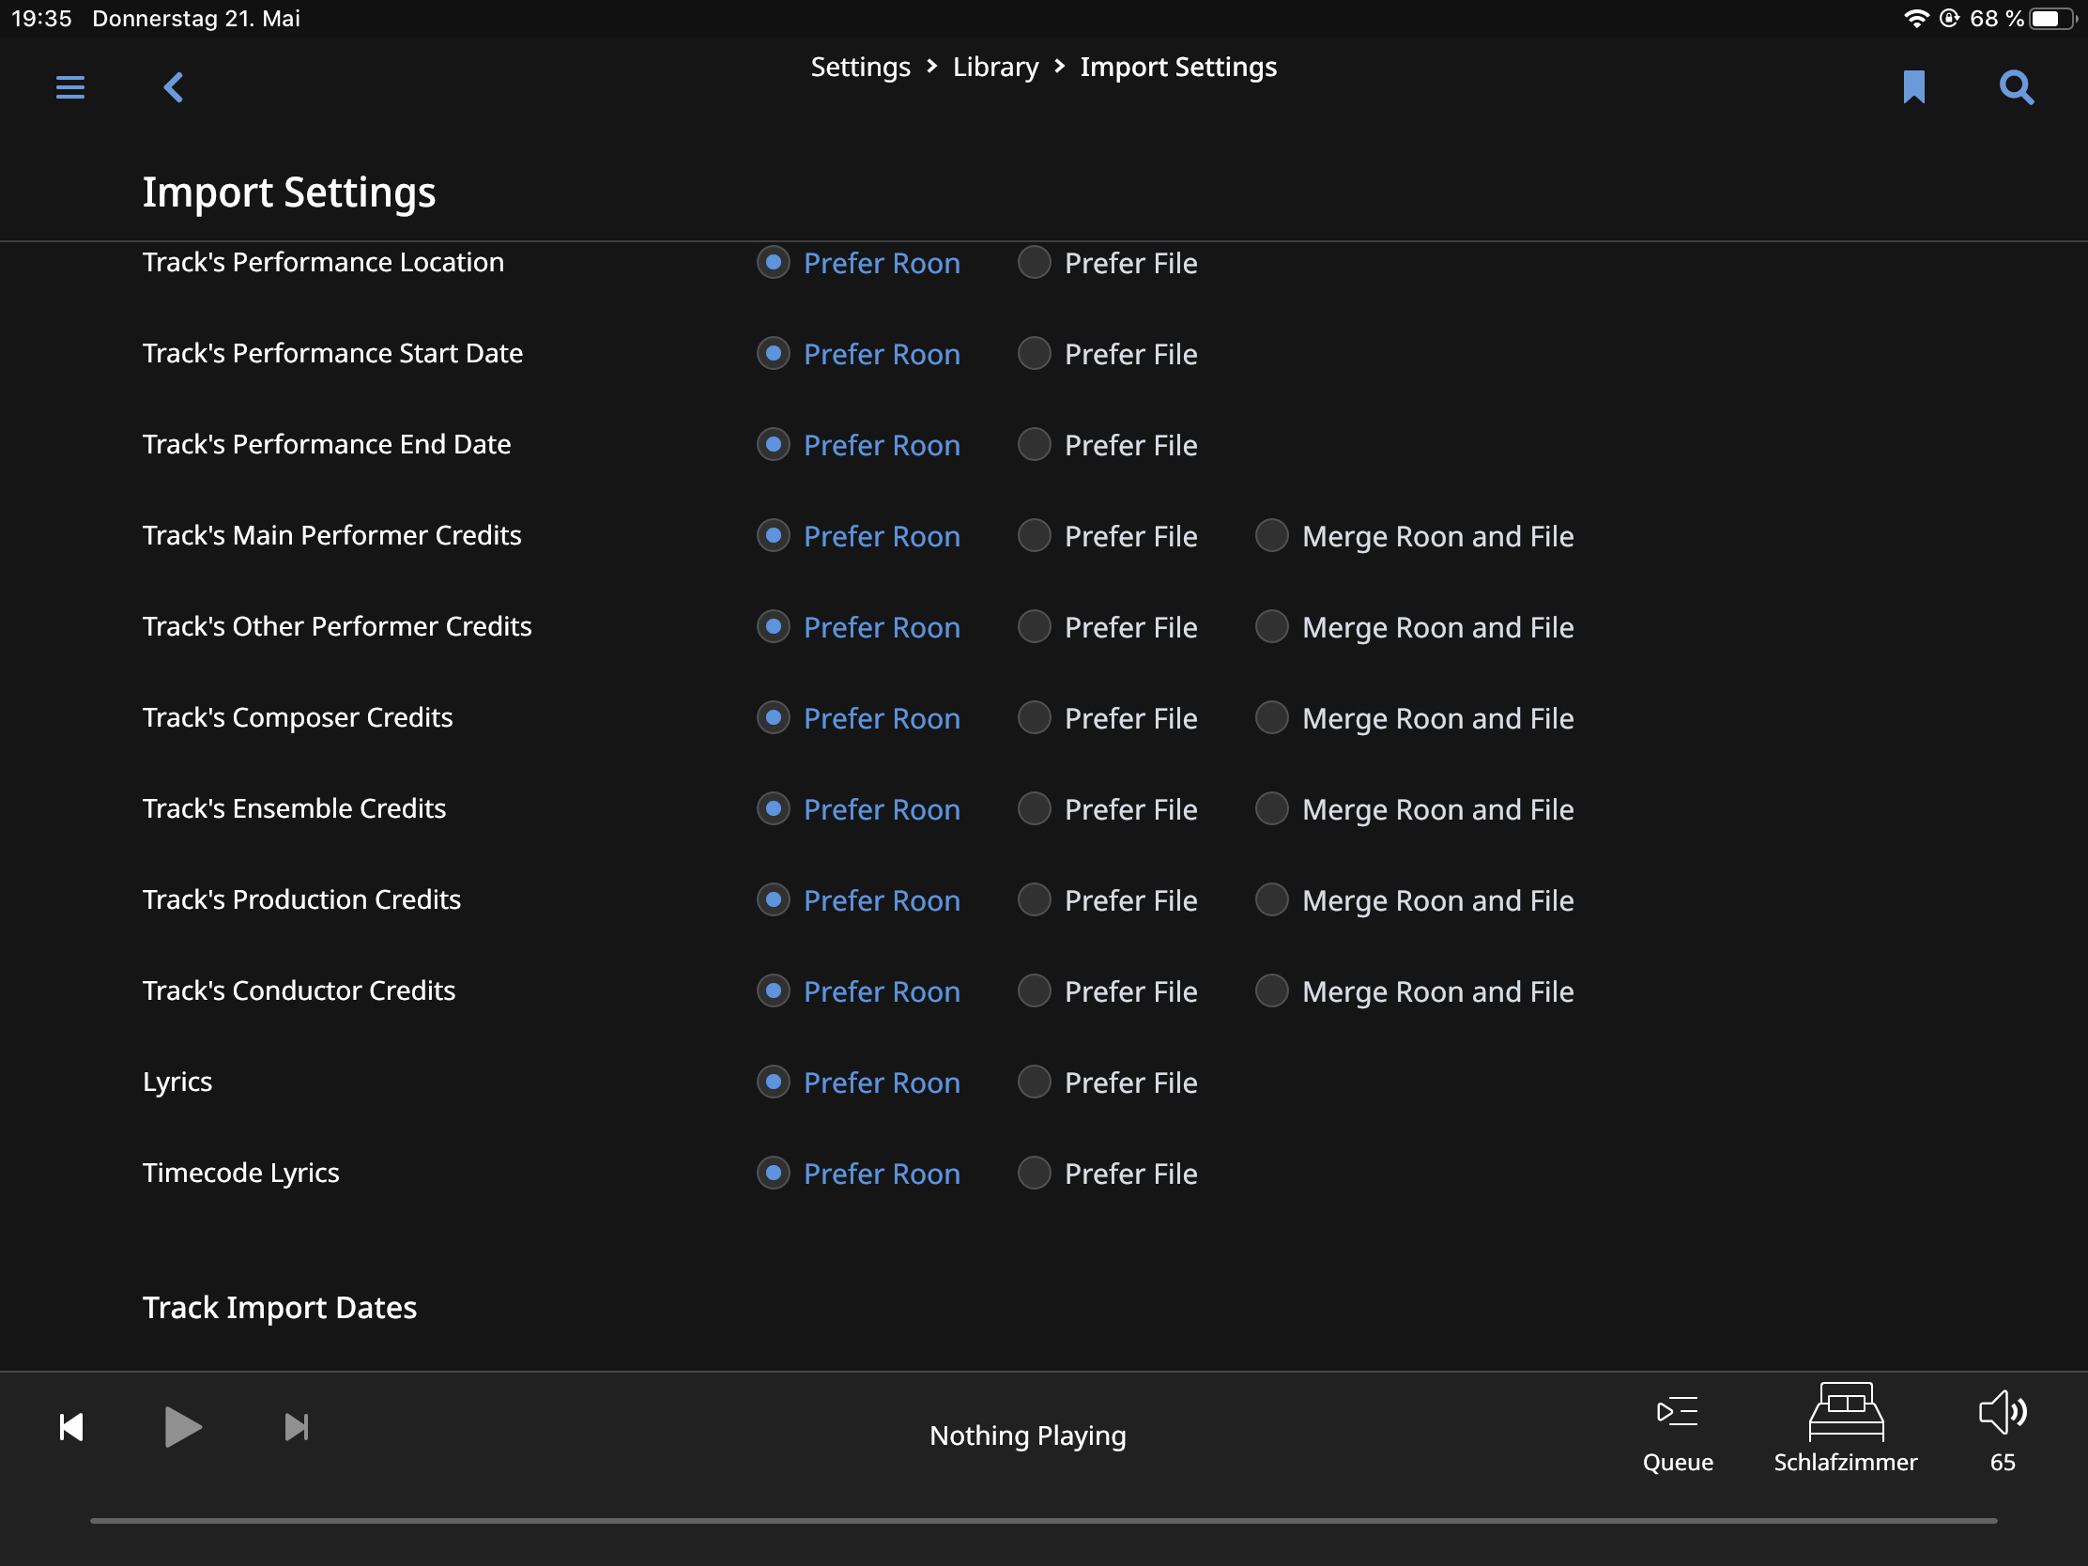Open the Schlafzimmer zone picker
The image size is (2088, 1566).
pyautogui.click(x=1846, y=1429)
